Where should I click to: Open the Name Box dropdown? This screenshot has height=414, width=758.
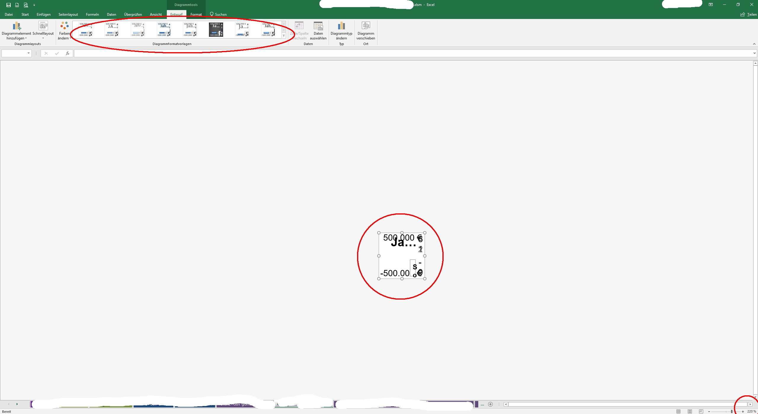tap(28, 53)
